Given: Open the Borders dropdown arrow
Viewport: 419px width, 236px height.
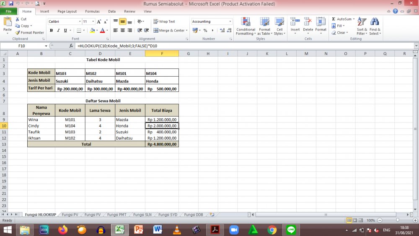Looking at the screenshot, I should 84,31.
